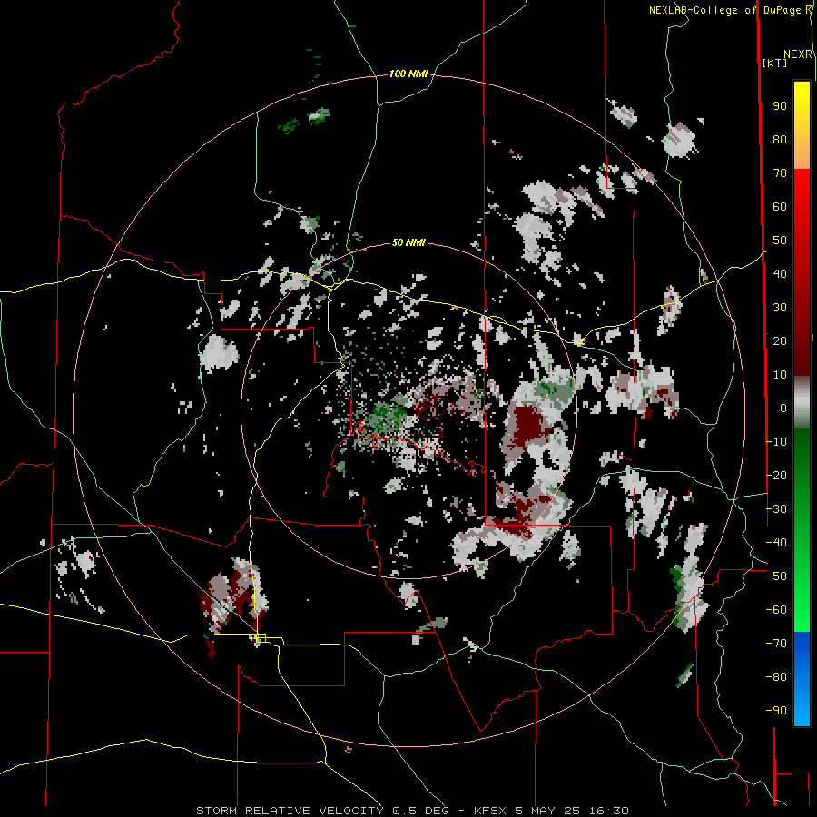Select the -20 scale label
817x817 pixels.
point(776,475)
